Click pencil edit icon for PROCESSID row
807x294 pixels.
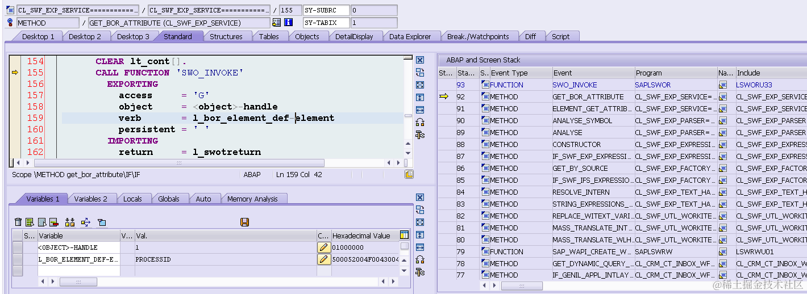pos(323,259)
